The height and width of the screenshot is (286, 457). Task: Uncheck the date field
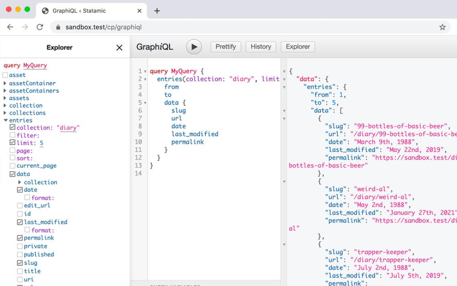pos(20,189)
